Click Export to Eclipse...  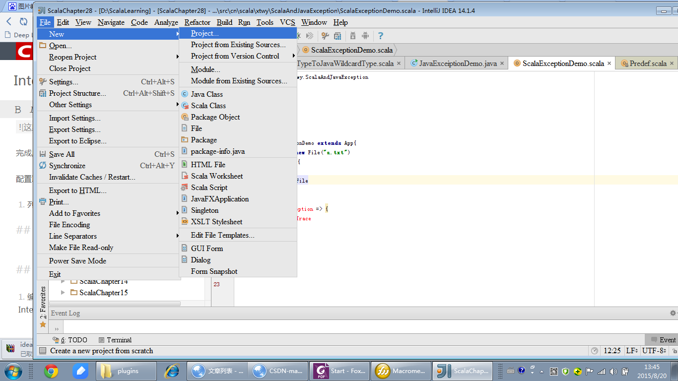(x=108, y=141)
